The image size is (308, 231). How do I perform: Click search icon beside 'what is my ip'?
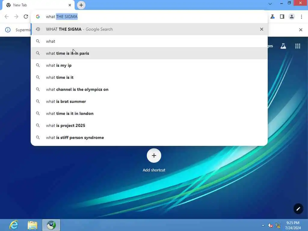(x=38, y=65)
